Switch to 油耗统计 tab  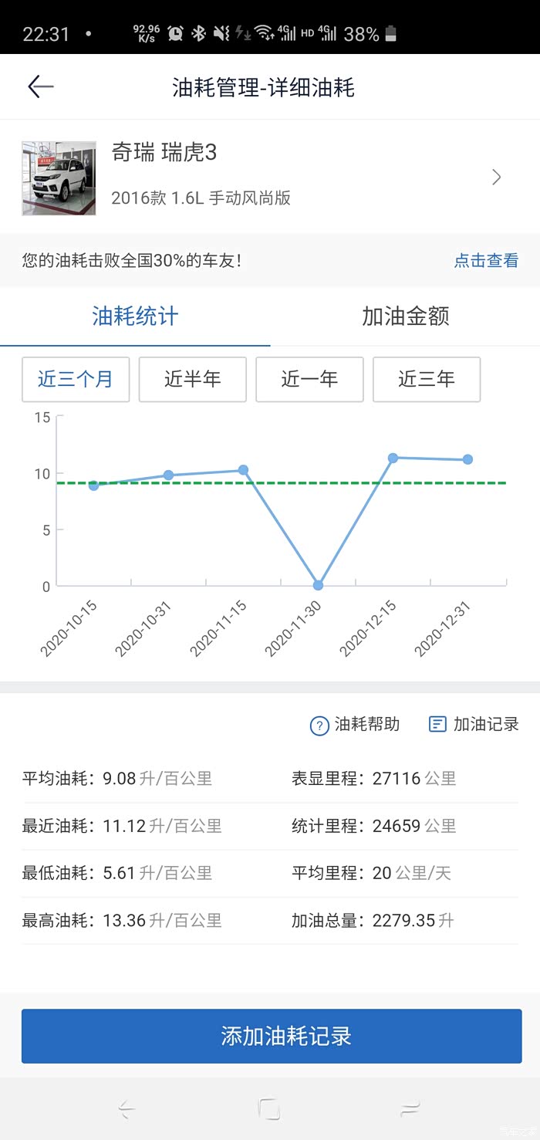(x=135, y=316)
